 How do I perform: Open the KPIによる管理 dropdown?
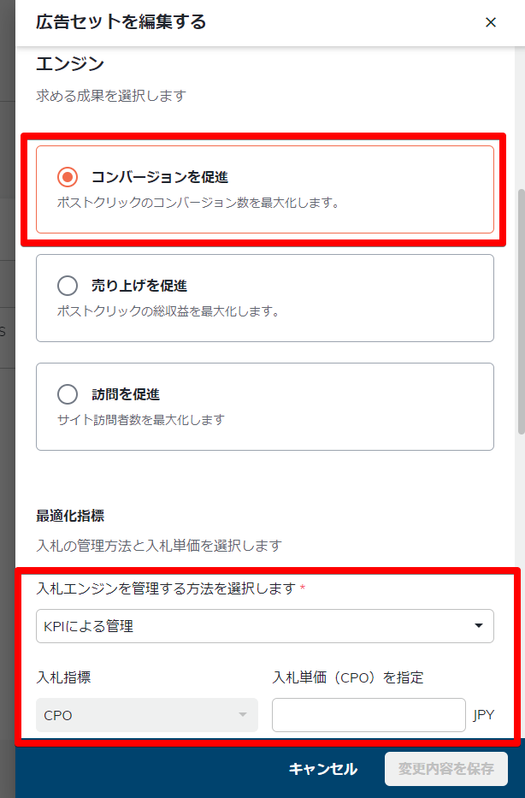(x=257, y=626)
